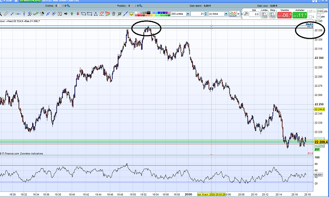Click the yellow date-time cursor label

coord(211,195)
